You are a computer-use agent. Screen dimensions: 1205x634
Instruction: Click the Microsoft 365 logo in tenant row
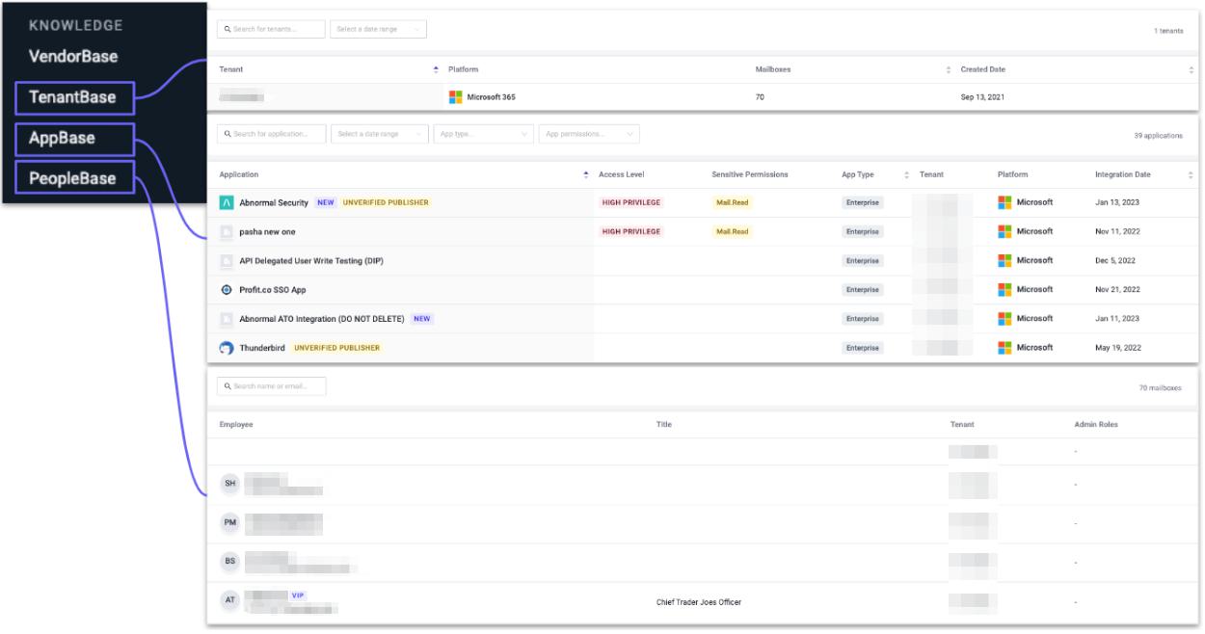pyautogui.click(x=455, y=97)
